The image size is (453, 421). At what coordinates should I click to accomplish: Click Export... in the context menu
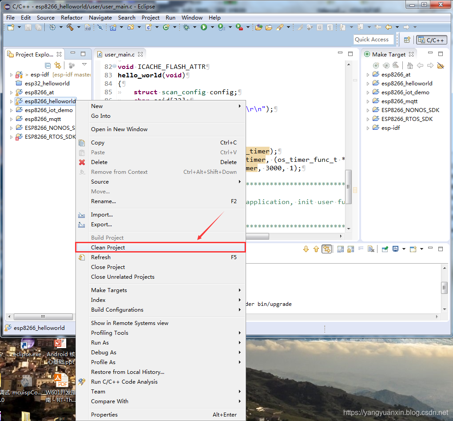click(160, 225)
